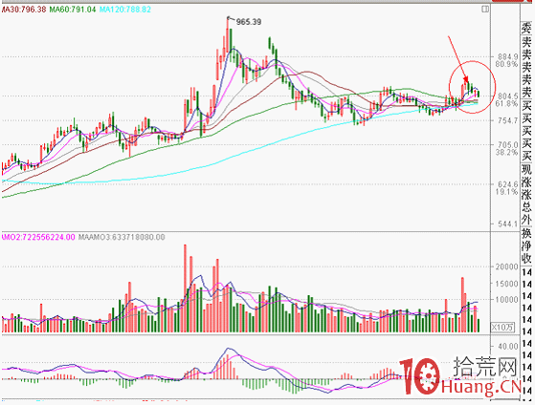Click the 965.39 peak price marker

249,22
